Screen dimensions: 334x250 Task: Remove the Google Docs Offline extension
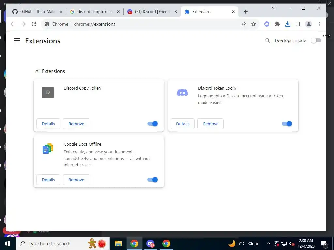tap(76, 180)
